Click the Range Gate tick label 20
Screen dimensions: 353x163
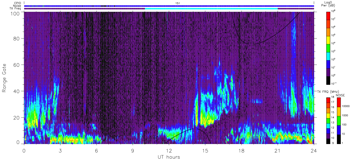point(16,118)
